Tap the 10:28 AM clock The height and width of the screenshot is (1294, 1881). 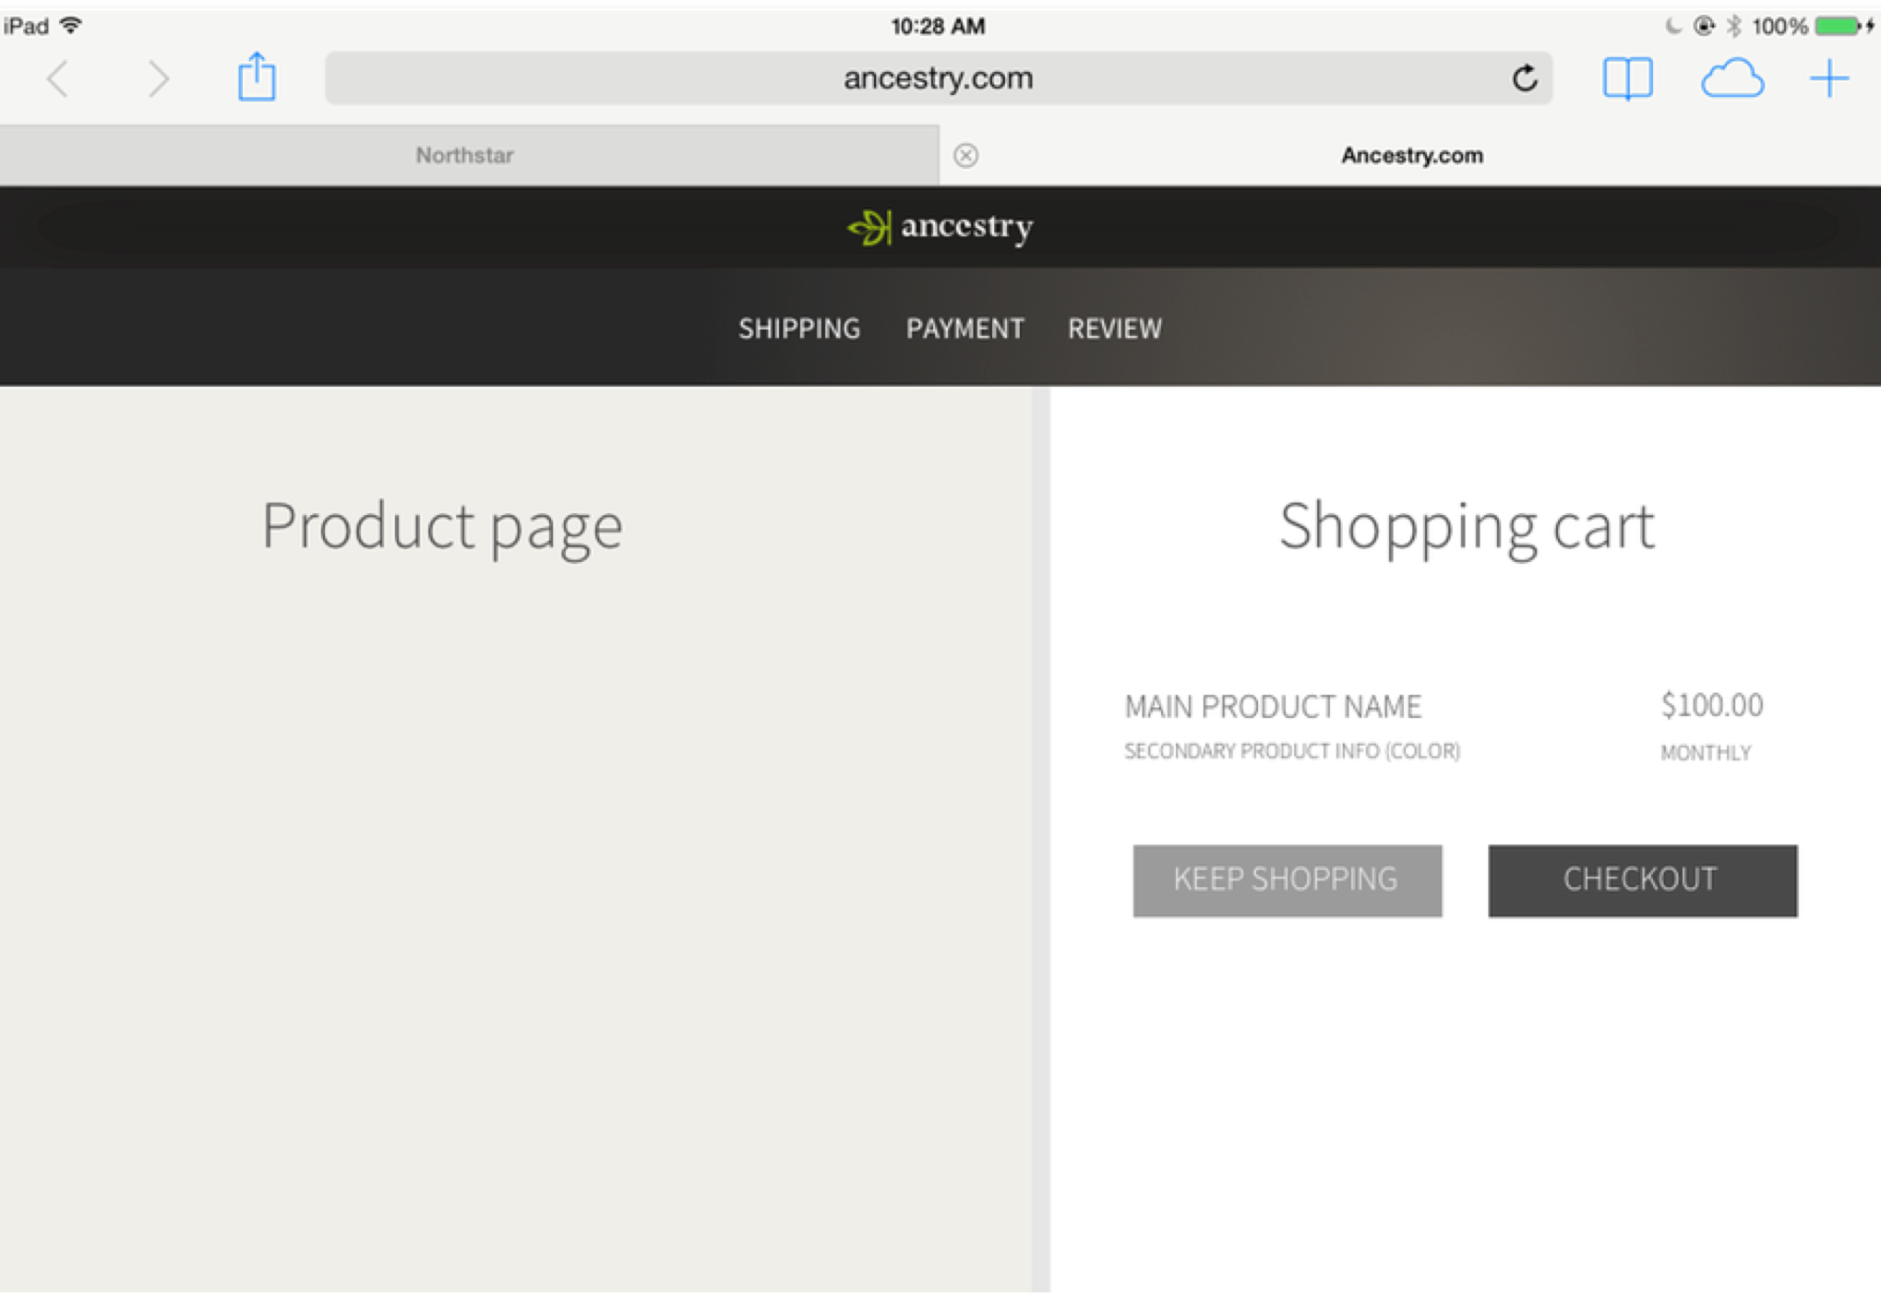point(938,26)
